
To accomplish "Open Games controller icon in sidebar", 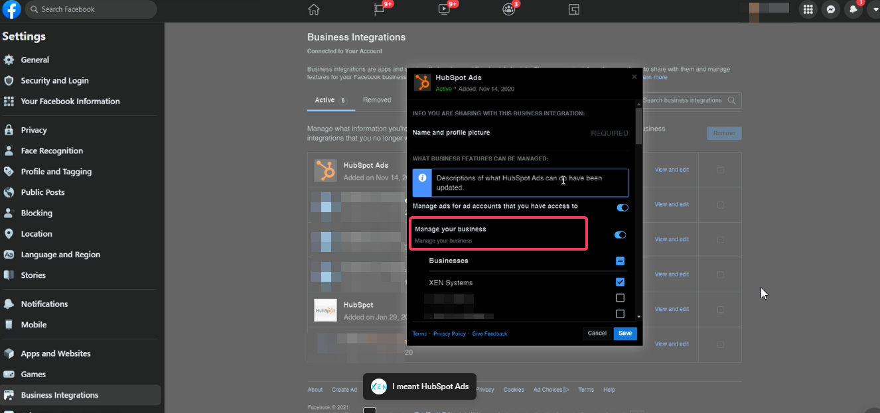I will pos(9,374).
